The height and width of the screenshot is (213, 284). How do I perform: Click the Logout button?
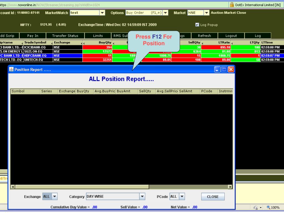231,35
